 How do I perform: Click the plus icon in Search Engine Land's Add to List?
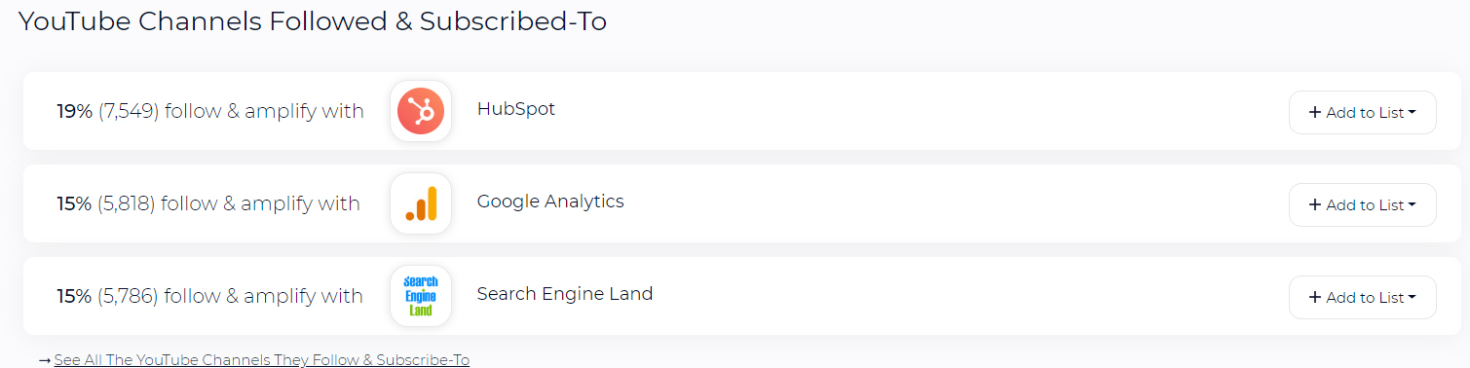point(1315,297)
